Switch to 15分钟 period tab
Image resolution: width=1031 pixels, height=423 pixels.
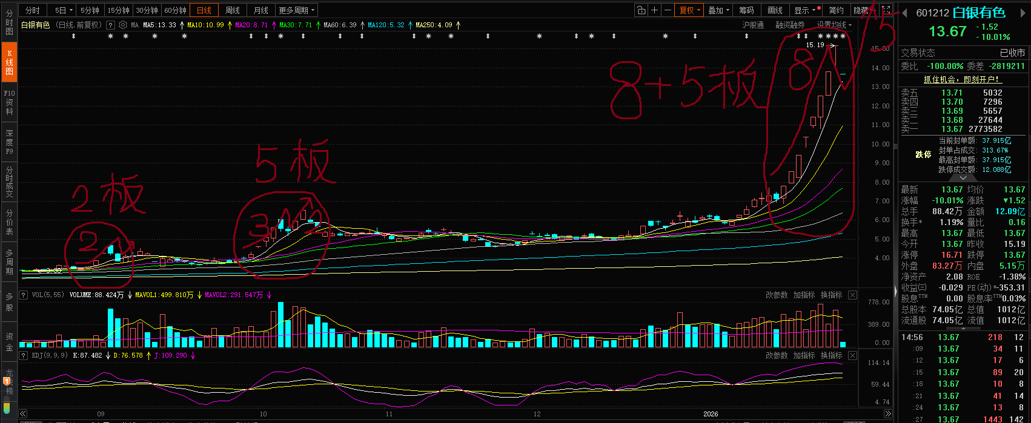(x=118, y=10)
